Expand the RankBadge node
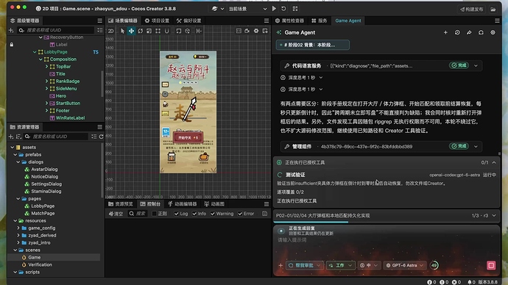Viewport: 508px width, 285px height. pyautogui.click(x=46, y=82)
